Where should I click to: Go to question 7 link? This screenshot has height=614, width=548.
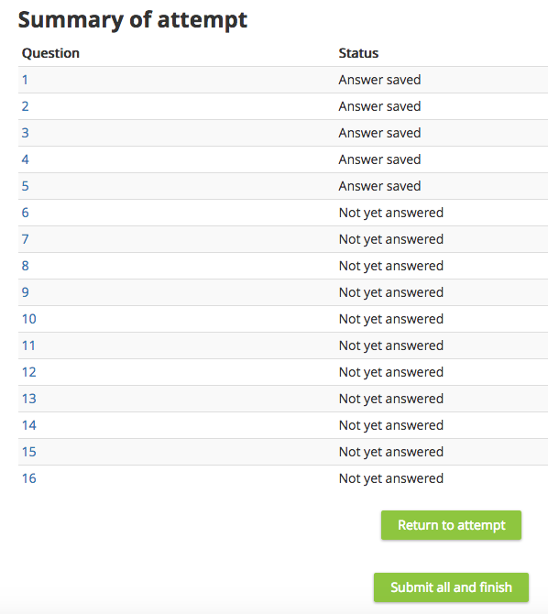[x=25, y=239]
